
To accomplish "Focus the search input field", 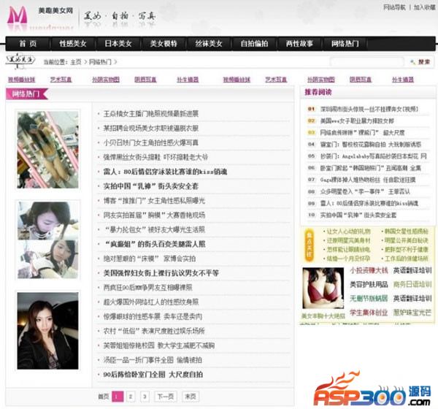I will 366,62.
